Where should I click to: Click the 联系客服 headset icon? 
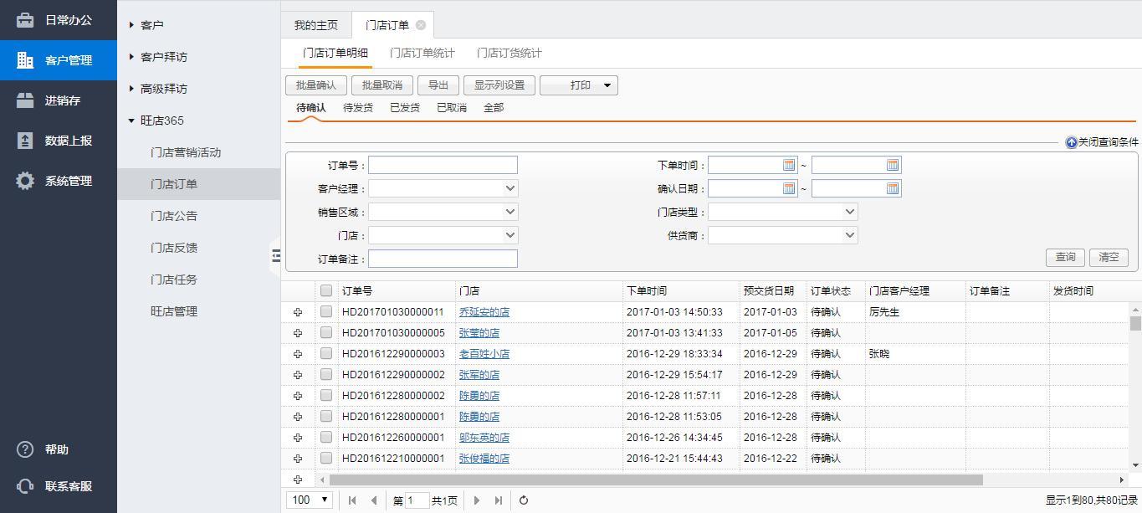(25, 486)
